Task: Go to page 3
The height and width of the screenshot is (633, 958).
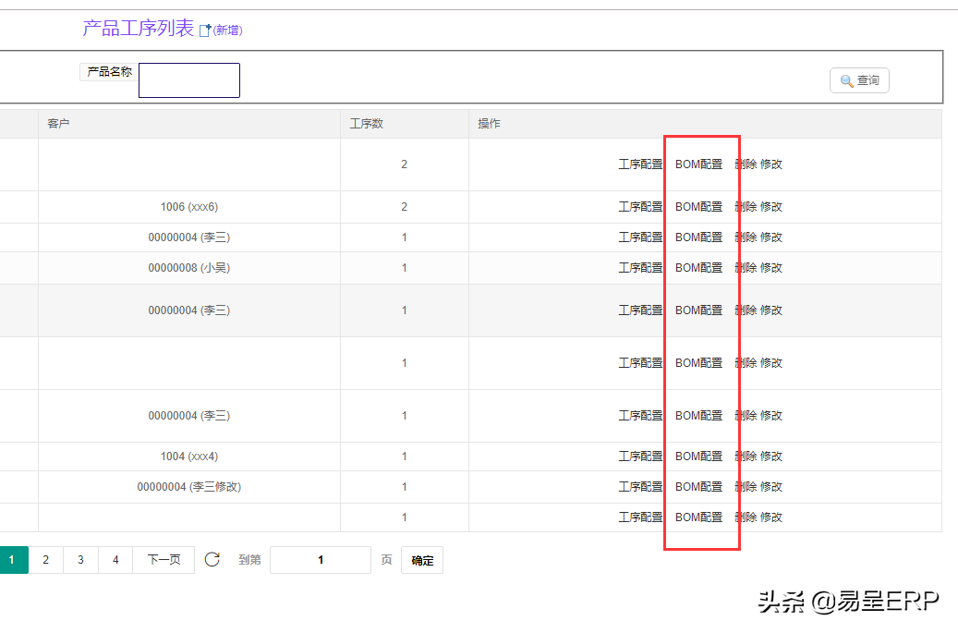Action: pos(80,560)
